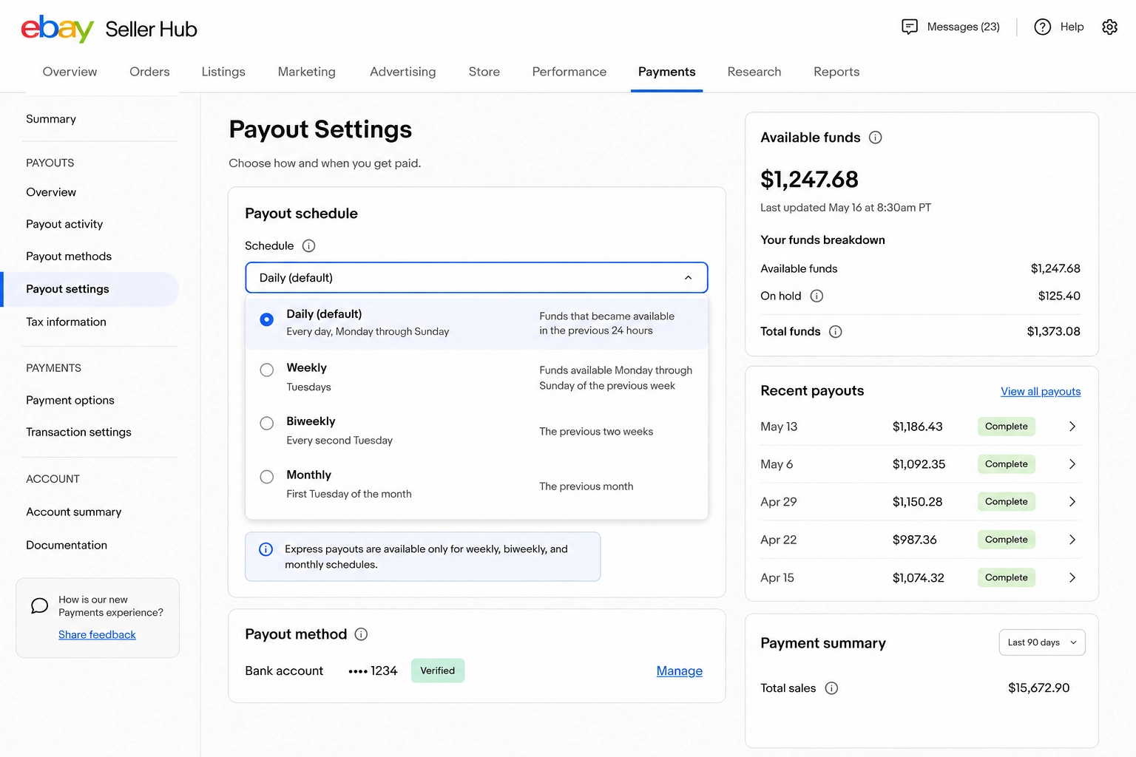The height and width of the screenshot is (757, 1136).
Task: Click the Manage bank account link
Action: tap(680, 671)
